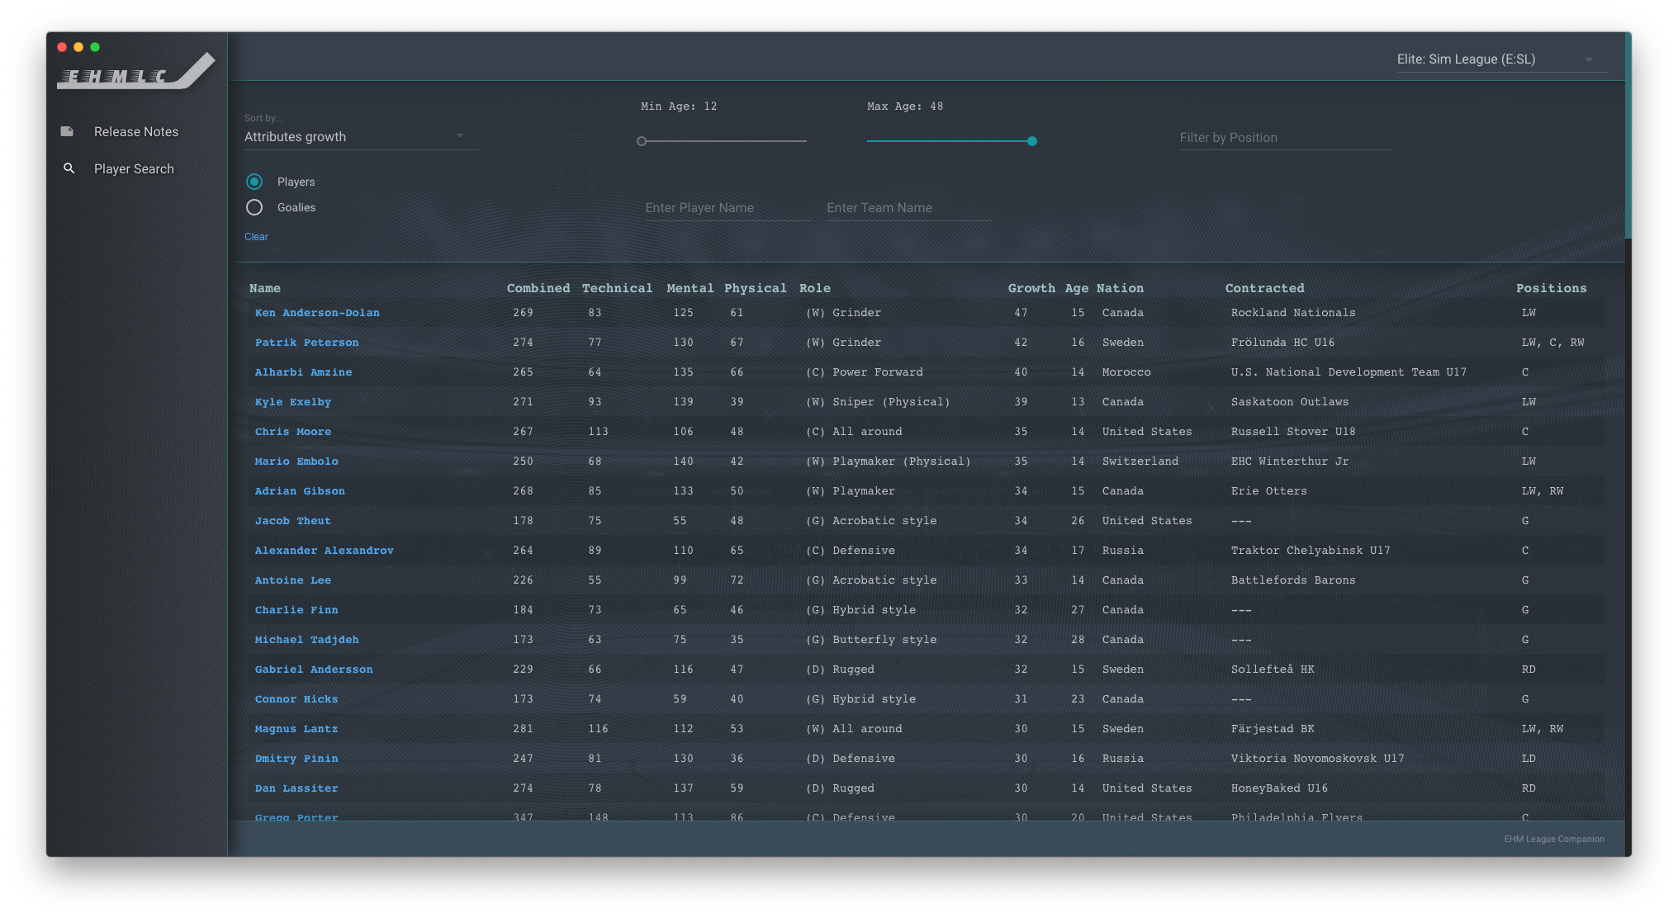This screenshot has width=1678, height=918.
Task: Click the Min Age slider handle
Action: click(x=642, y=141)
